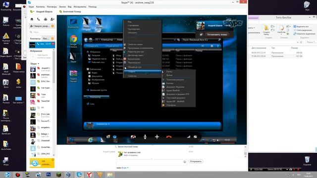Switch to the Контакты tab in sidebar
Image resolution: width=317 pixels, height=178 pixels.
[x=35, y=39]
